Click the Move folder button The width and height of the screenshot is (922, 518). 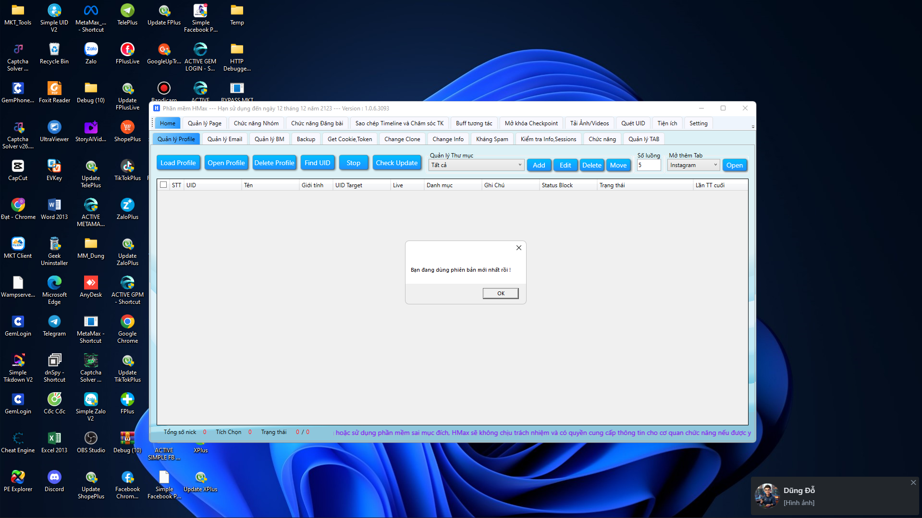pos(618,165)
